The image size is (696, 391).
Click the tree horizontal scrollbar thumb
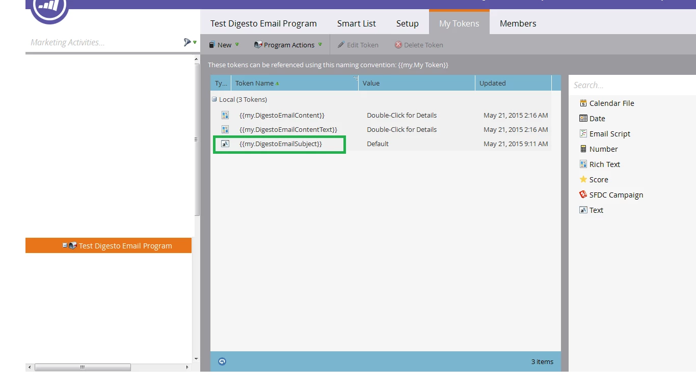[x=83, y=367]
